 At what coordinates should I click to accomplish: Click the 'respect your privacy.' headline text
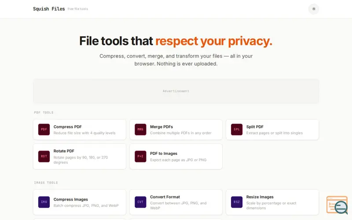(x=214, y=41)
